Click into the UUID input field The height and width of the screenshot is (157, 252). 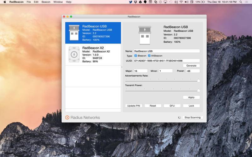pyautogui.click(x=167, y=61)
